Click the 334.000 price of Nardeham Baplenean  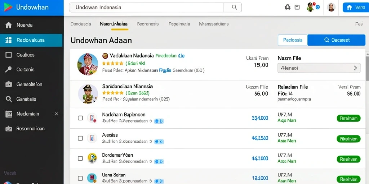pos(260,118)
